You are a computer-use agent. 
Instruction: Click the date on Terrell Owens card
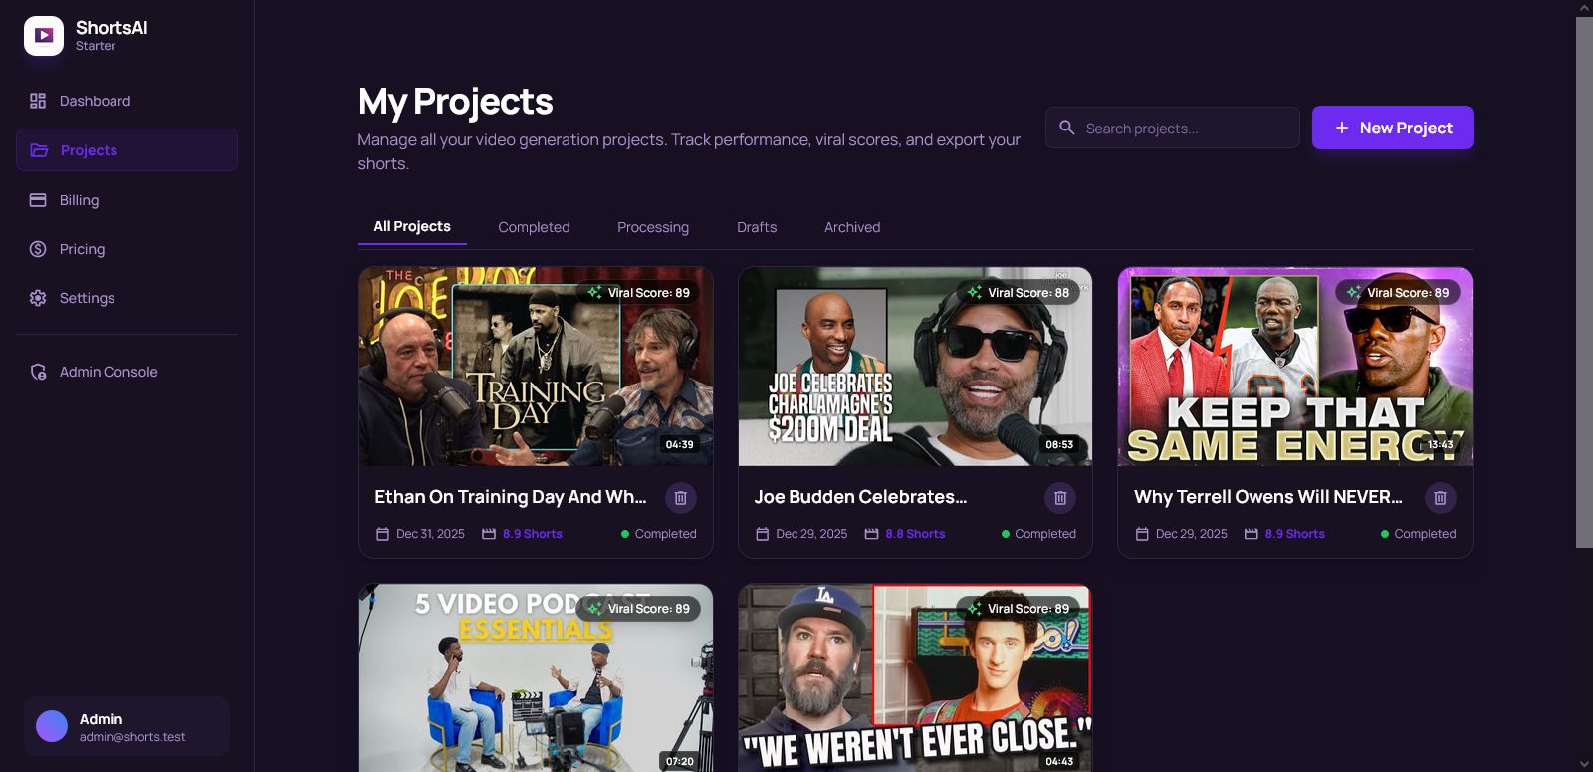(1192, 534)
